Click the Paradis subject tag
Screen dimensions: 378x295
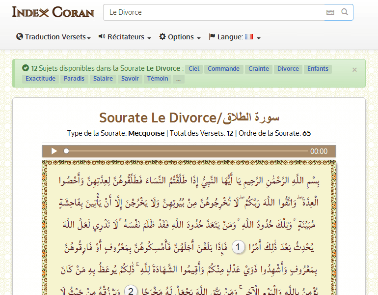(x=74, y=79)
